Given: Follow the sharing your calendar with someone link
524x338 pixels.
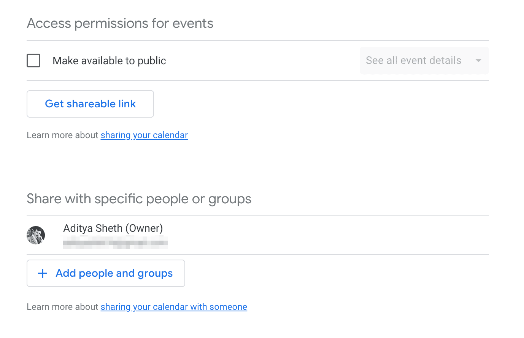Looking at the screenshot, I should (x=173, y=306).
